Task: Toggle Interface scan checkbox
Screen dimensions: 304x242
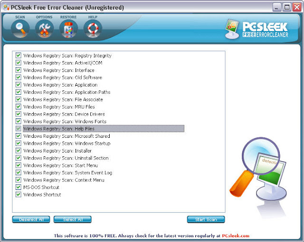Action: (19, 70)
